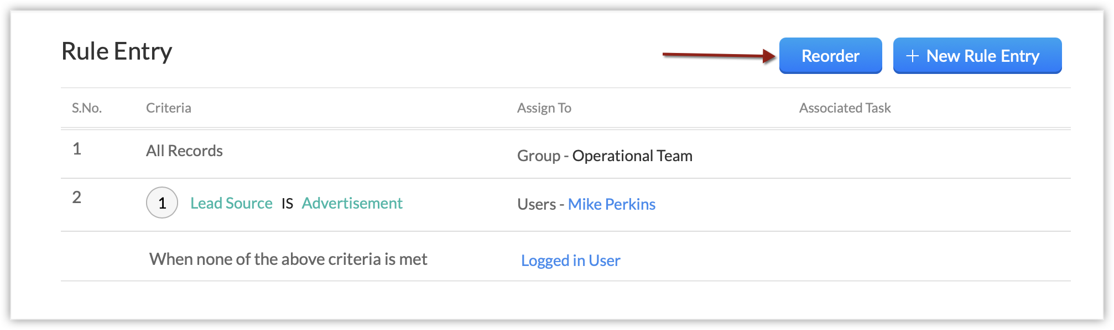Click the circled criteria number 1 badge
1114x330 pixels.
coord(162,203)
